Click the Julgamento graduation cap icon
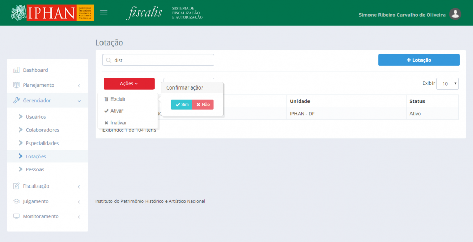The width and height of the screenshot is (473, 242). click(16, 201)
